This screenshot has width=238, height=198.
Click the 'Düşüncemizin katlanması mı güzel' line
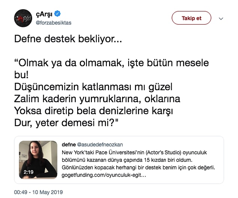click(93, 87)
